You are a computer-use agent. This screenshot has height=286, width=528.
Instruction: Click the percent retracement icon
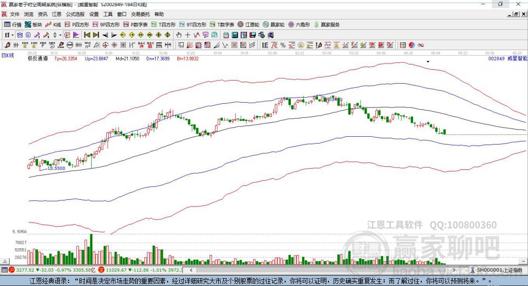pyautogui.click(x=283, y=45)
